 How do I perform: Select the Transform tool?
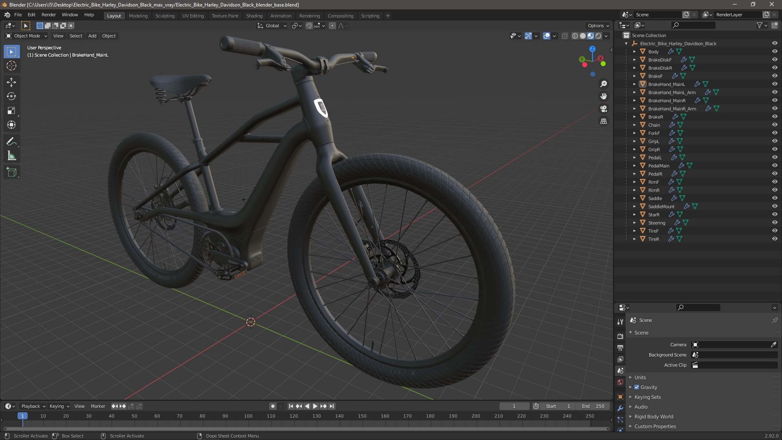pyautogui.click(x=11, y=125)
